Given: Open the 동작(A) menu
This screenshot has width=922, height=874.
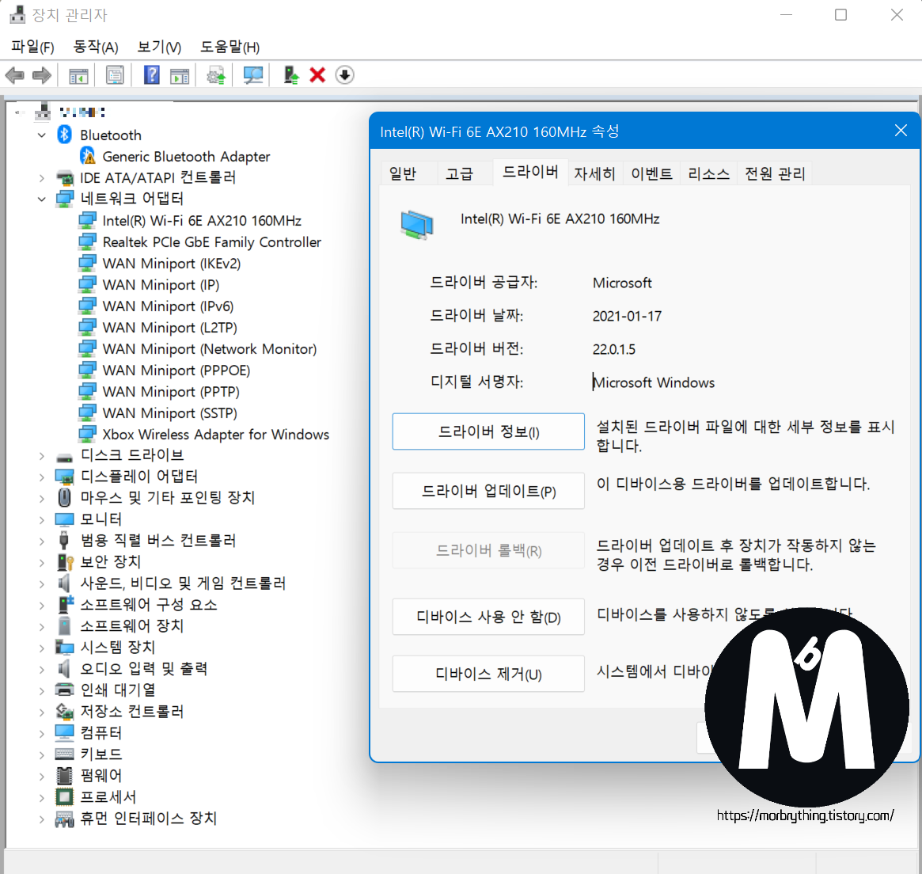Looking at the screenshot, I should click(95, 47).
